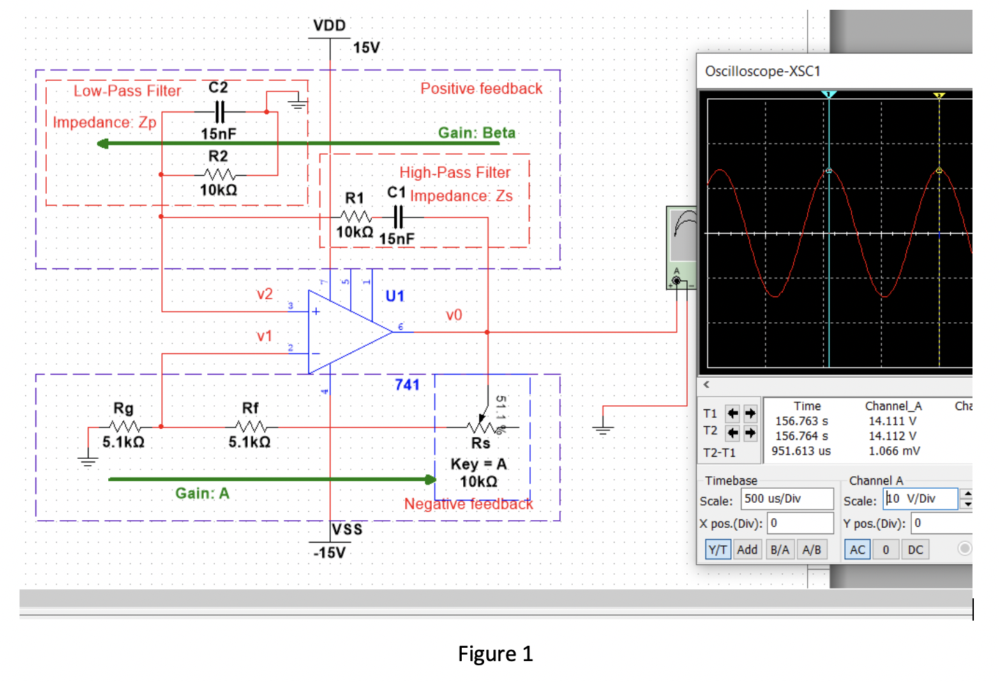Decrease Channel A V/Div with down stepper
This screenshot has height=682, width=999.
coord(968,503)
